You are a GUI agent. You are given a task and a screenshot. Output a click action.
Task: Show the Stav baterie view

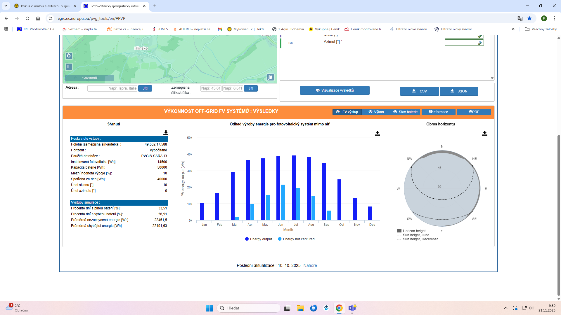[x=406, y=112]
